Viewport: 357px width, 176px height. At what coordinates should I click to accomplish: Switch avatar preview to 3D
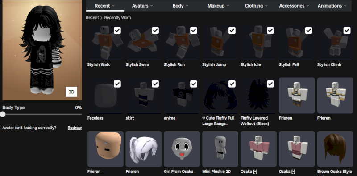tap(71, 92)
